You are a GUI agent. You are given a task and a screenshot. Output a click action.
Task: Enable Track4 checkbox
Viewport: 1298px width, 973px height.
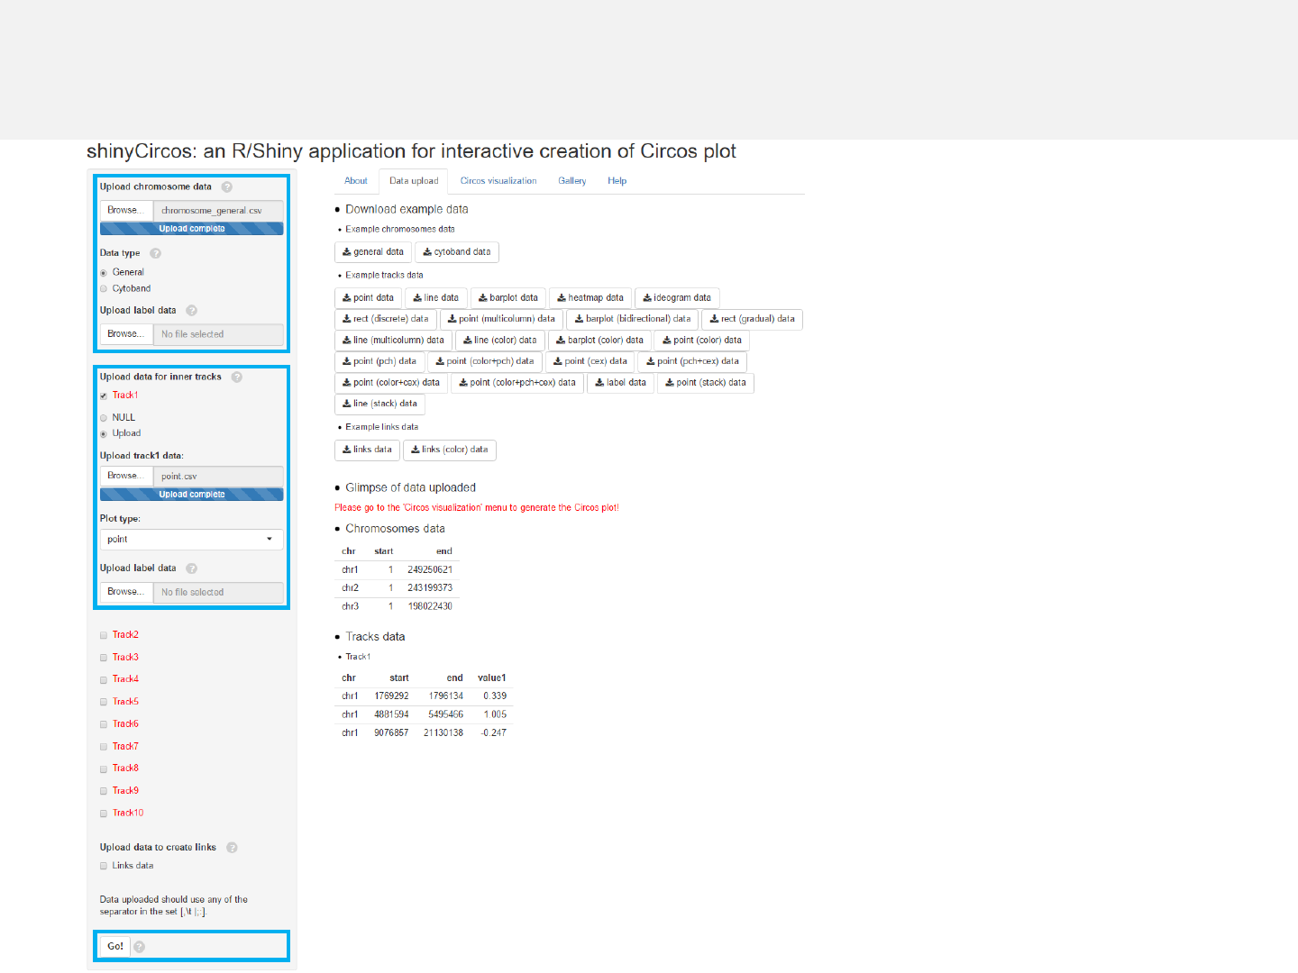104,680
